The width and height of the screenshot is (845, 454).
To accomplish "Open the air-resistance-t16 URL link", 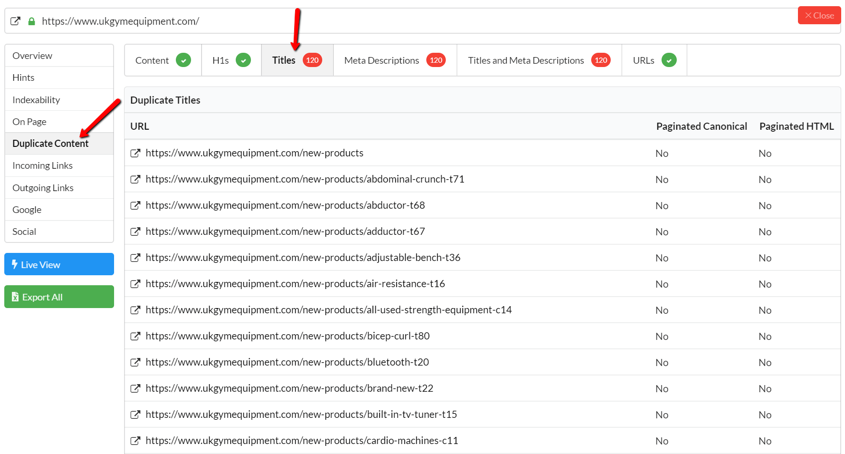I will click(x=295, y=284).
